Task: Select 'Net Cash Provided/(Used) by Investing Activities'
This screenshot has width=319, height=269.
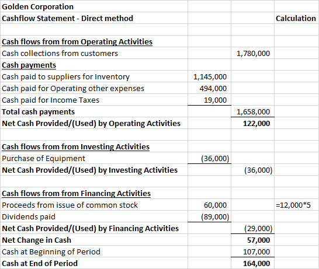Action: click(90, 170)
